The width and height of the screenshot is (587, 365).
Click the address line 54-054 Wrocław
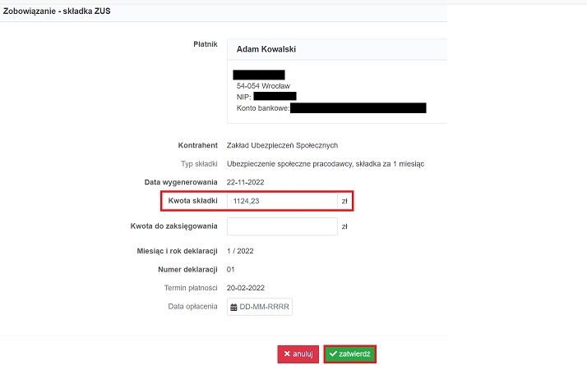coord(263,86)
